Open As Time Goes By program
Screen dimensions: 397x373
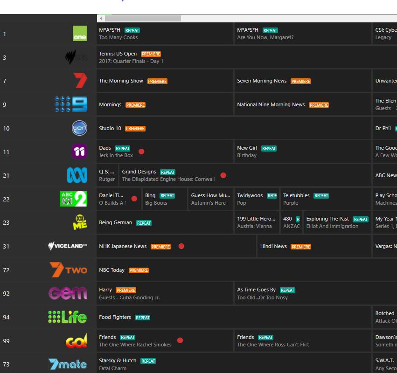tap(316, 294)
